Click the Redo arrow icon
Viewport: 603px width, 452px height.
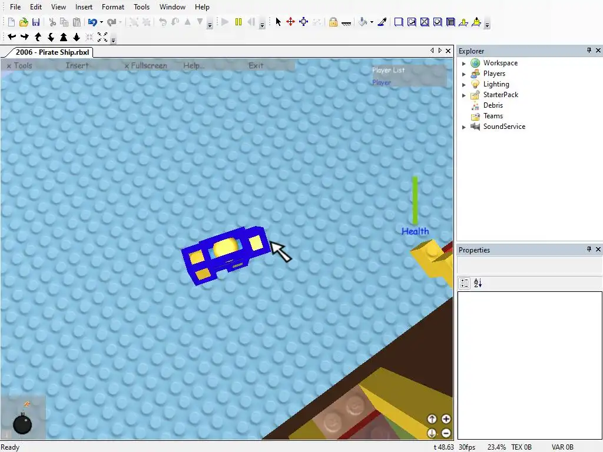(x=111, y=22)
